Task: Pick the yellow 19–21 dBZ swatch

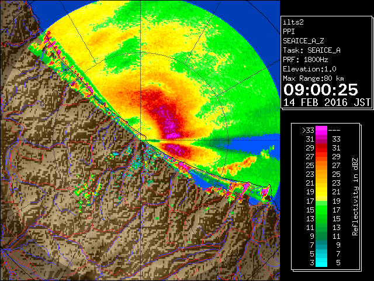Action: pos(321,192)
